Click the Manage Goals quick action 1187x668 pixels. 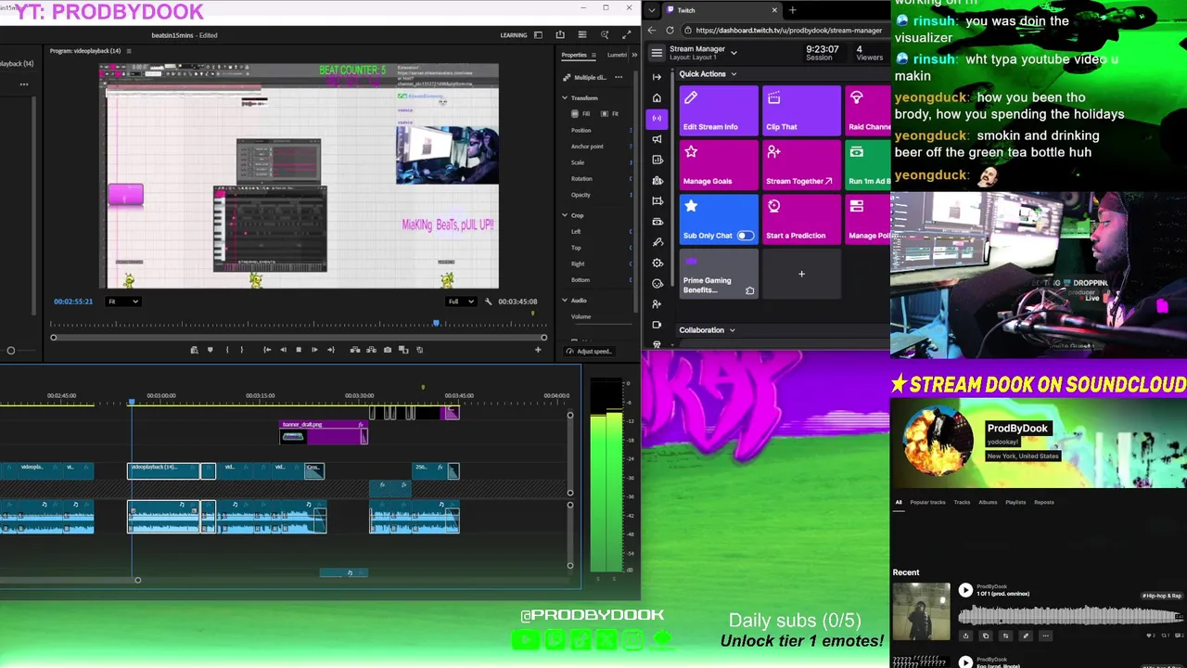[719, 165]
